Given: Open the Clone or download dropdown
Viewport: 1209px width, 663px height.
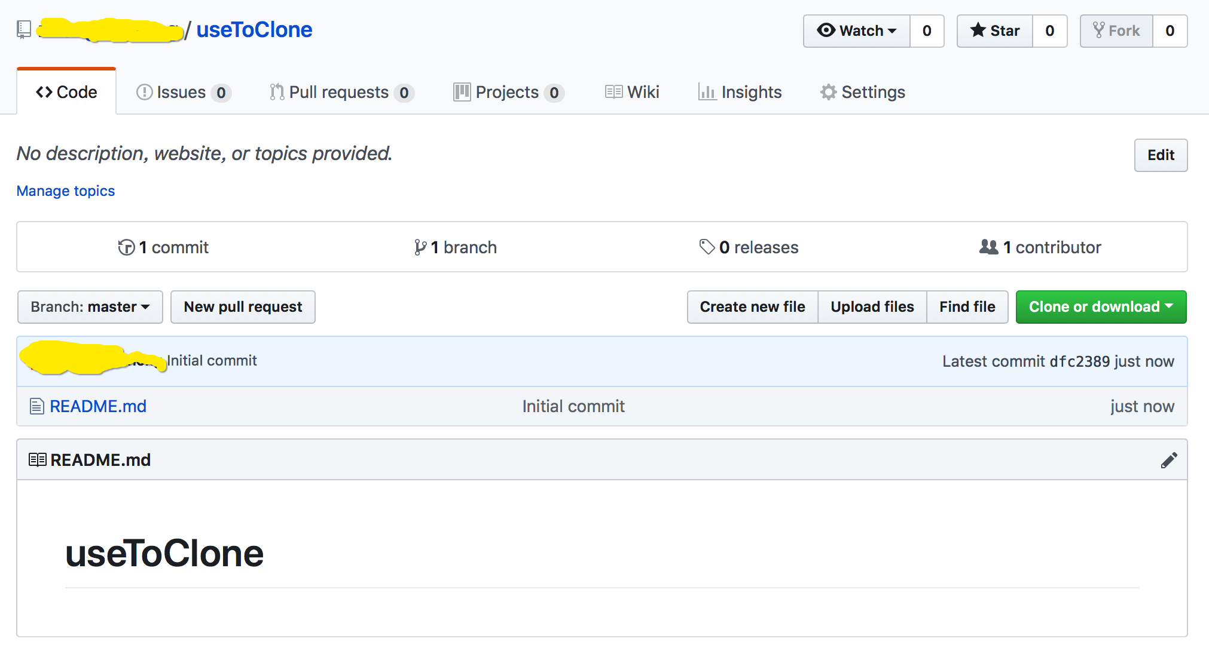Looking at the screenshot, I should [1101, 307].
